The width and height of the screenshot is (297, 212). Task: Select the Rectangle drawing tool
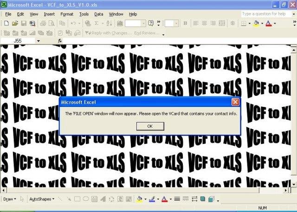(x=77, y=199)
